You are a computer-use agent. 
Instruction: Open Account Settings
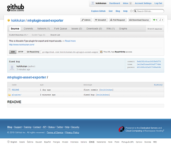(143, 3)
